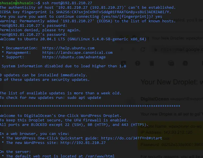This screenshot has width=203, height=158.
Task: Focus the mail.google.com address bar
Action: [181, 50]
